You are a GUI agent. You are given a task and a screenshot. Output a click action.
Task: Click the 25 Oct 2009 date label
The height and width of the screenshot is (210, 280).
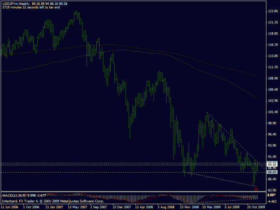(x=256, y=207)
